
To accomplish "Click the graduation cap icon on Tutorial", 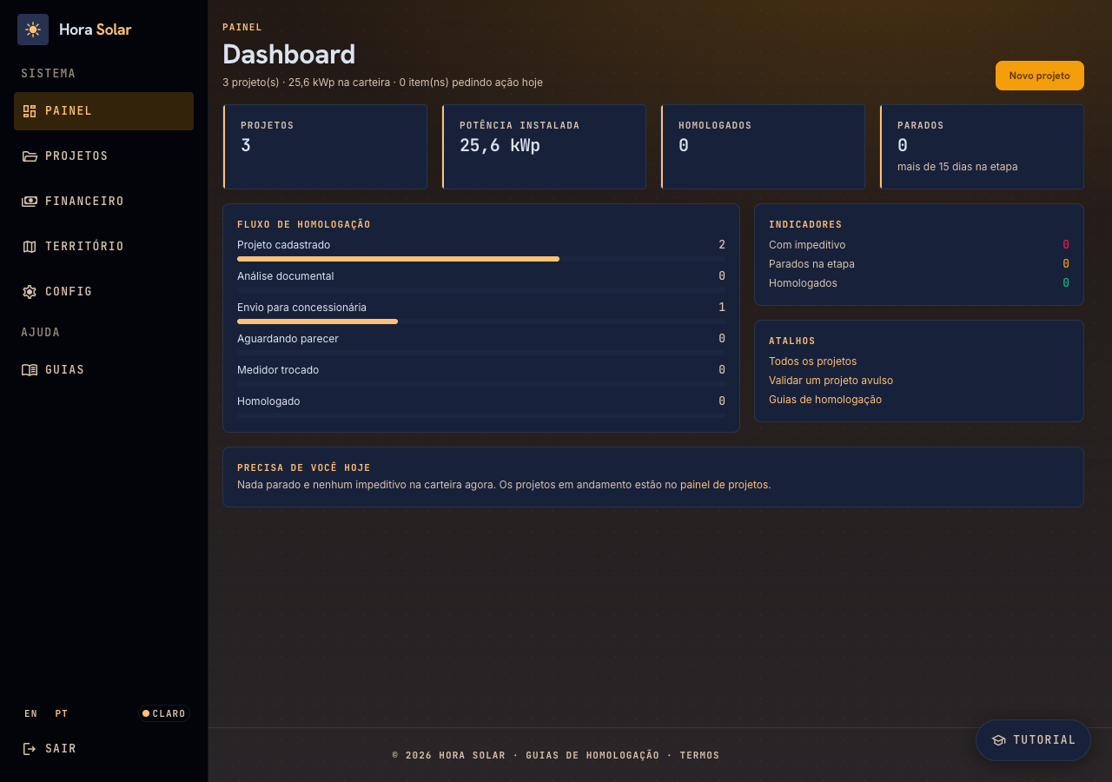I will (998, 740).
